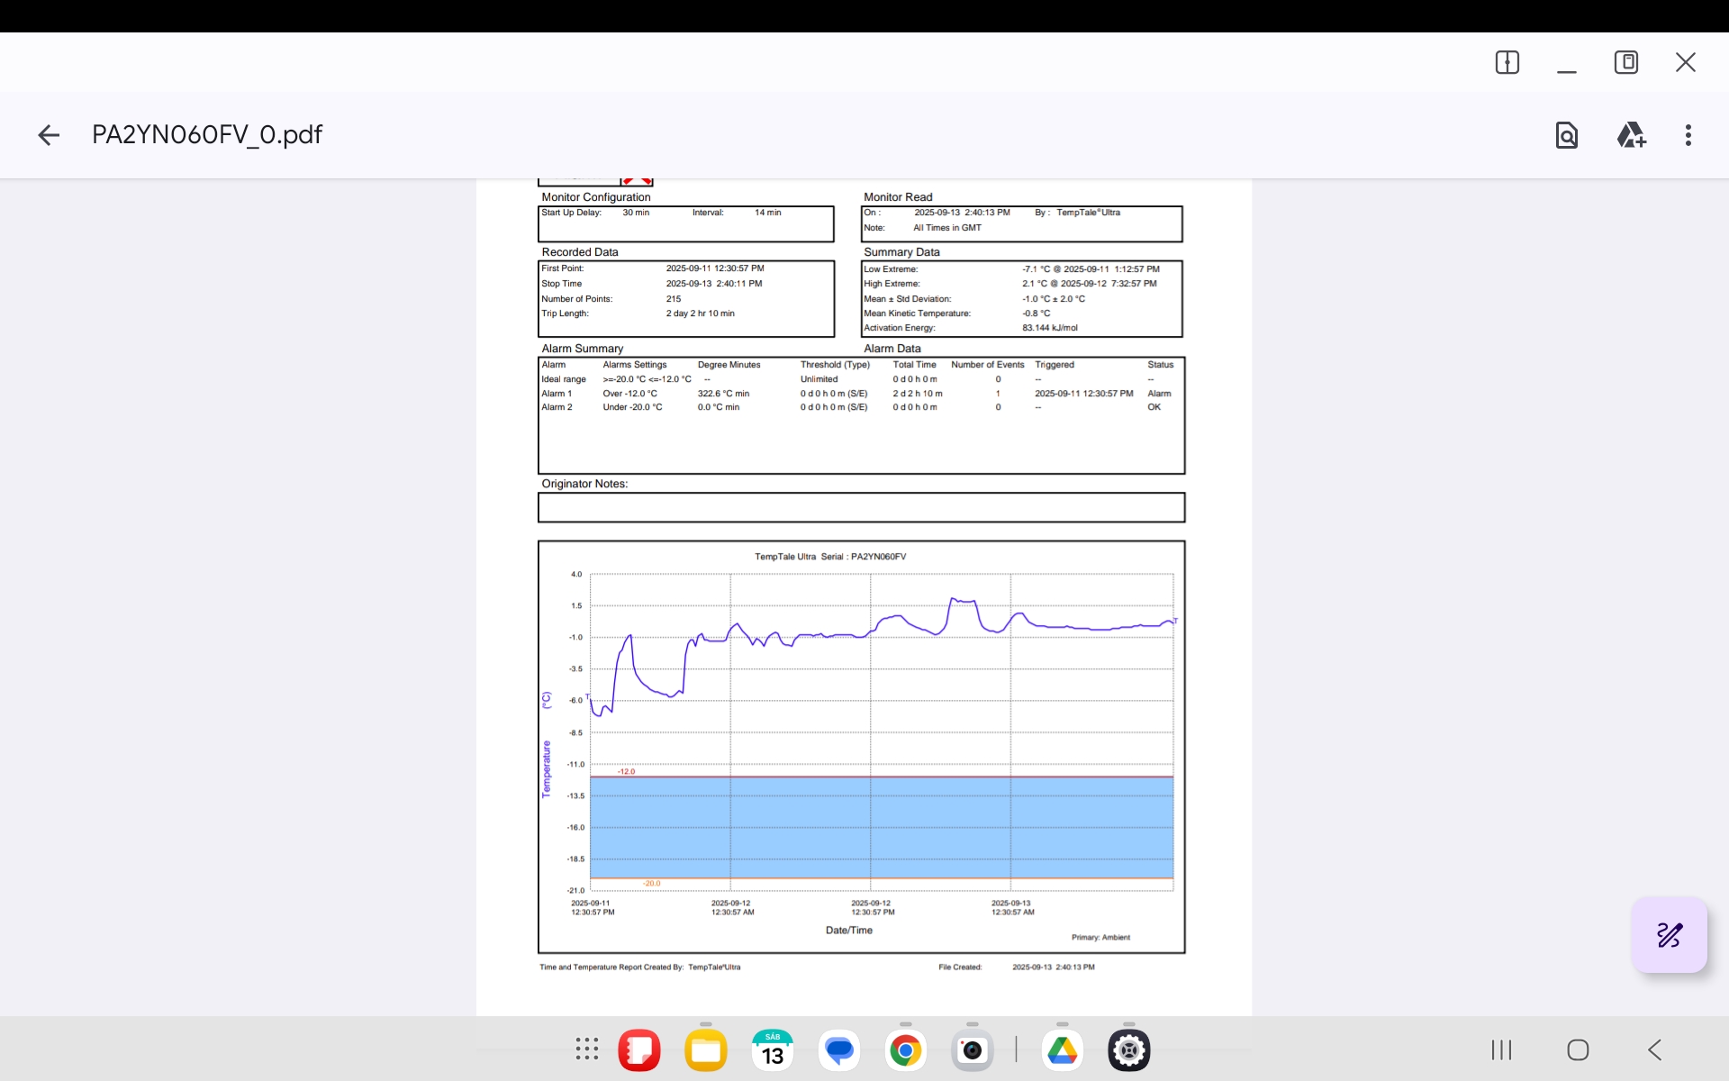Viewport: 1729px width, 1081px height.
Task: Open Settings gear app in taskbar
Action: coord(1129,1050)
